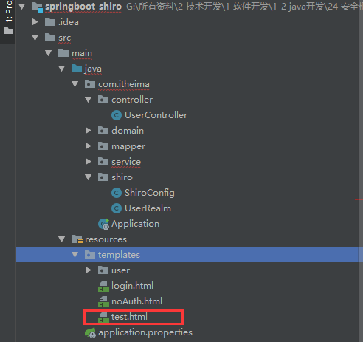The height and width of the screenshot is (342, 363).
Task: Expand the domain package arrow
Action: pos(89,131)
